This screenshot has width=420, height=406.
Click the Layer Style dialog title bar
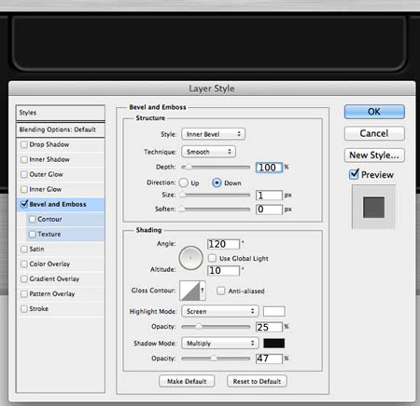(212, 88)
